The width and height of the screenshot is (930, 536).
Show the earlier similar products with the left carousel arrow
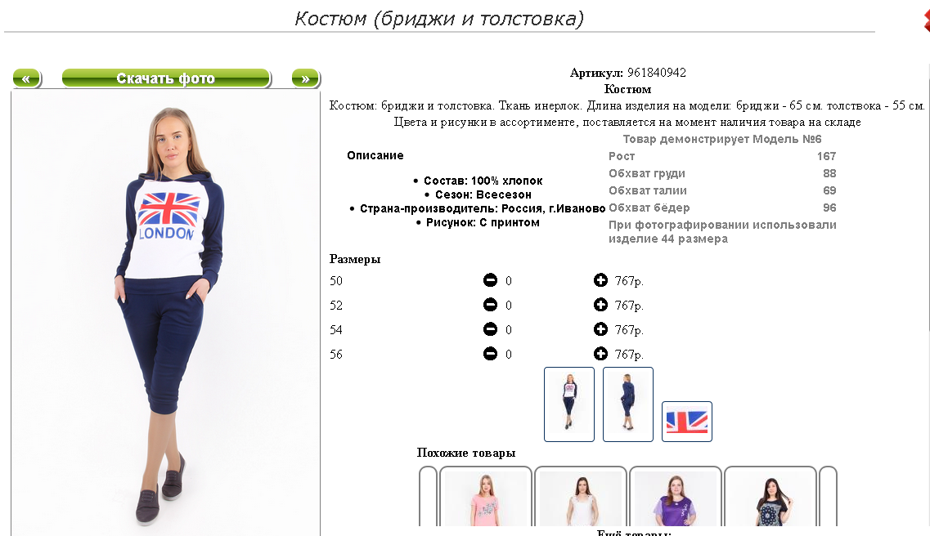[429, 496]
